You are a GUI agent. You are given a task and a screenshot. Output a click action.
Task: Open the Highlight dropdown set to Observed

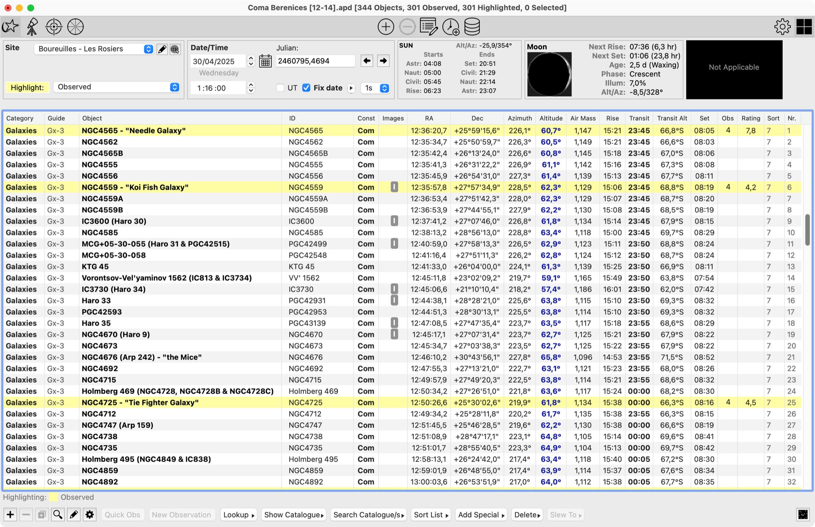click(117, 87)
